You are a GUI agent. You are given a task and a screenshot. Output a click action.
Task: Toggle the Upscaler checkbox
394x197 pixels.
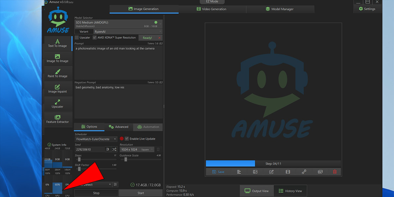coord(77,37)
